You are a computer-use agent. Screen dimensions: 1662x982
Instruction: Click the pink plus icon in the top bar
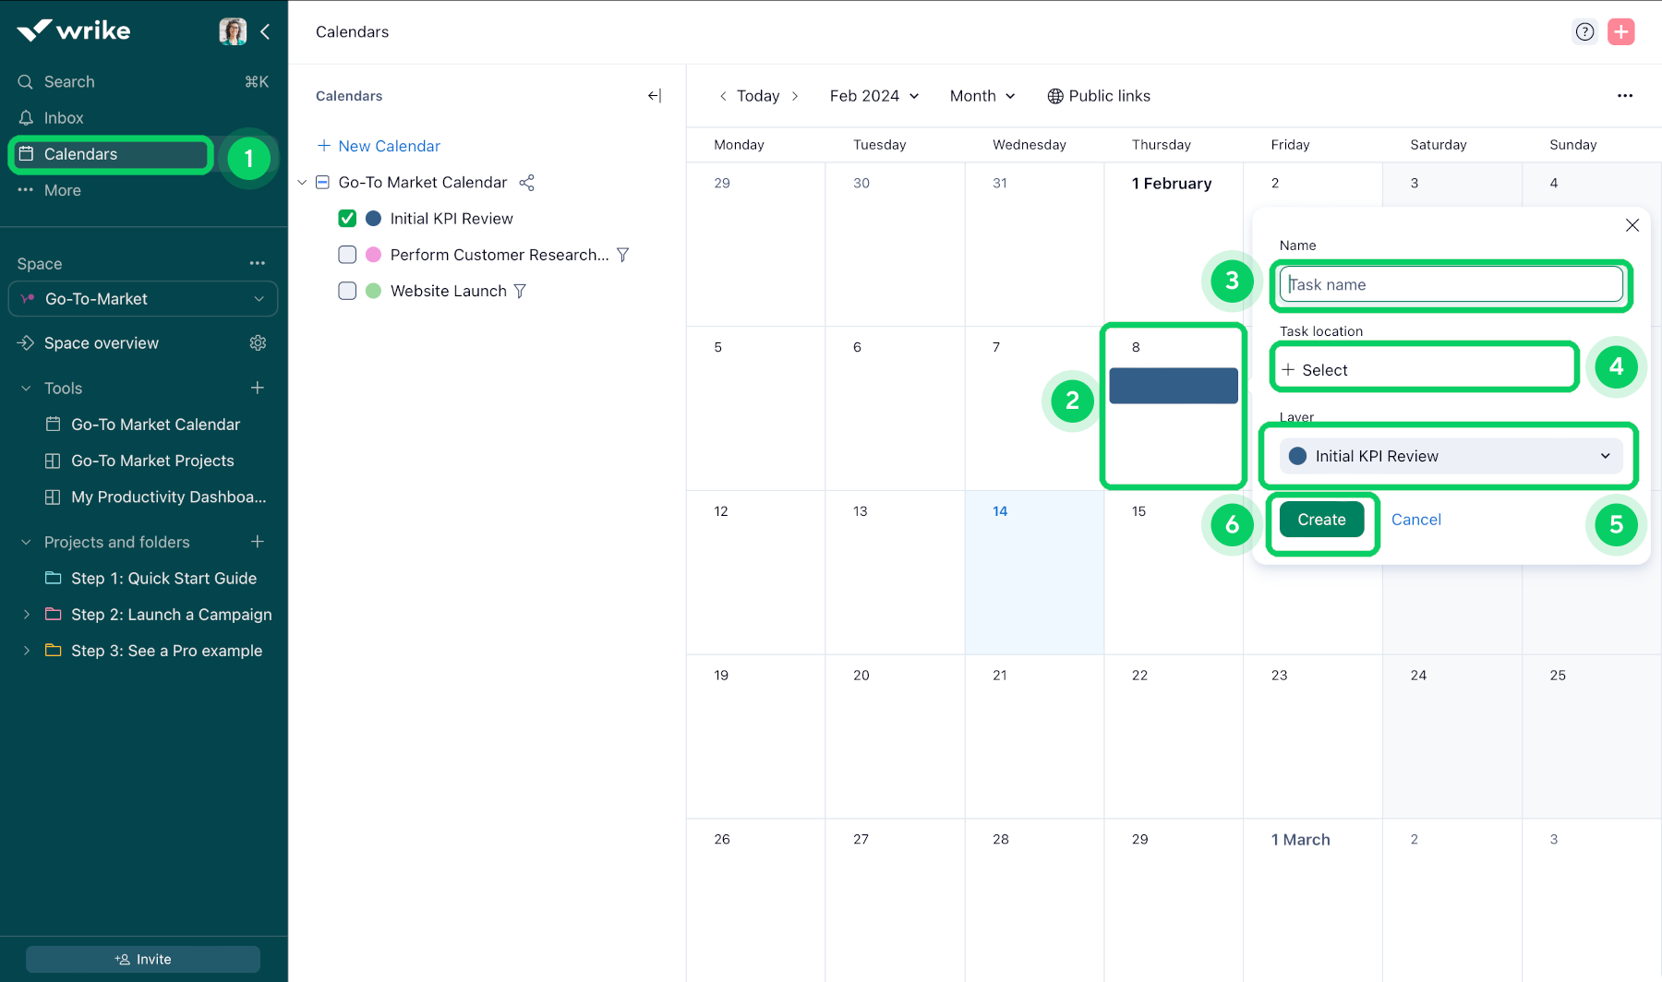coord(1620,30)
